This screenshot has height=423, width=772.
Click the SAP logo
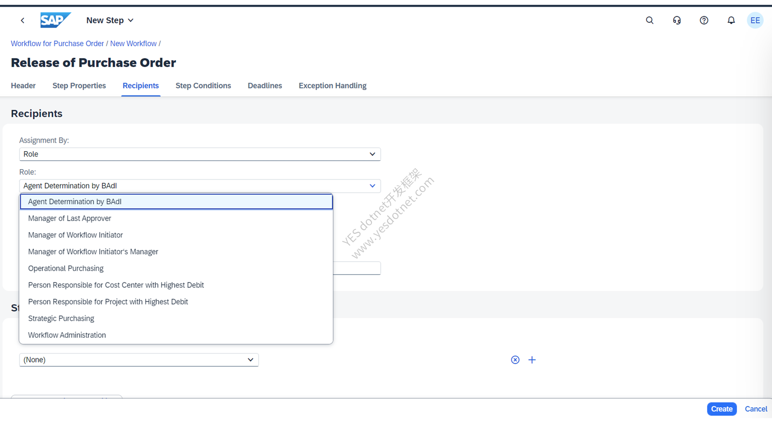(x=55, y=20)
